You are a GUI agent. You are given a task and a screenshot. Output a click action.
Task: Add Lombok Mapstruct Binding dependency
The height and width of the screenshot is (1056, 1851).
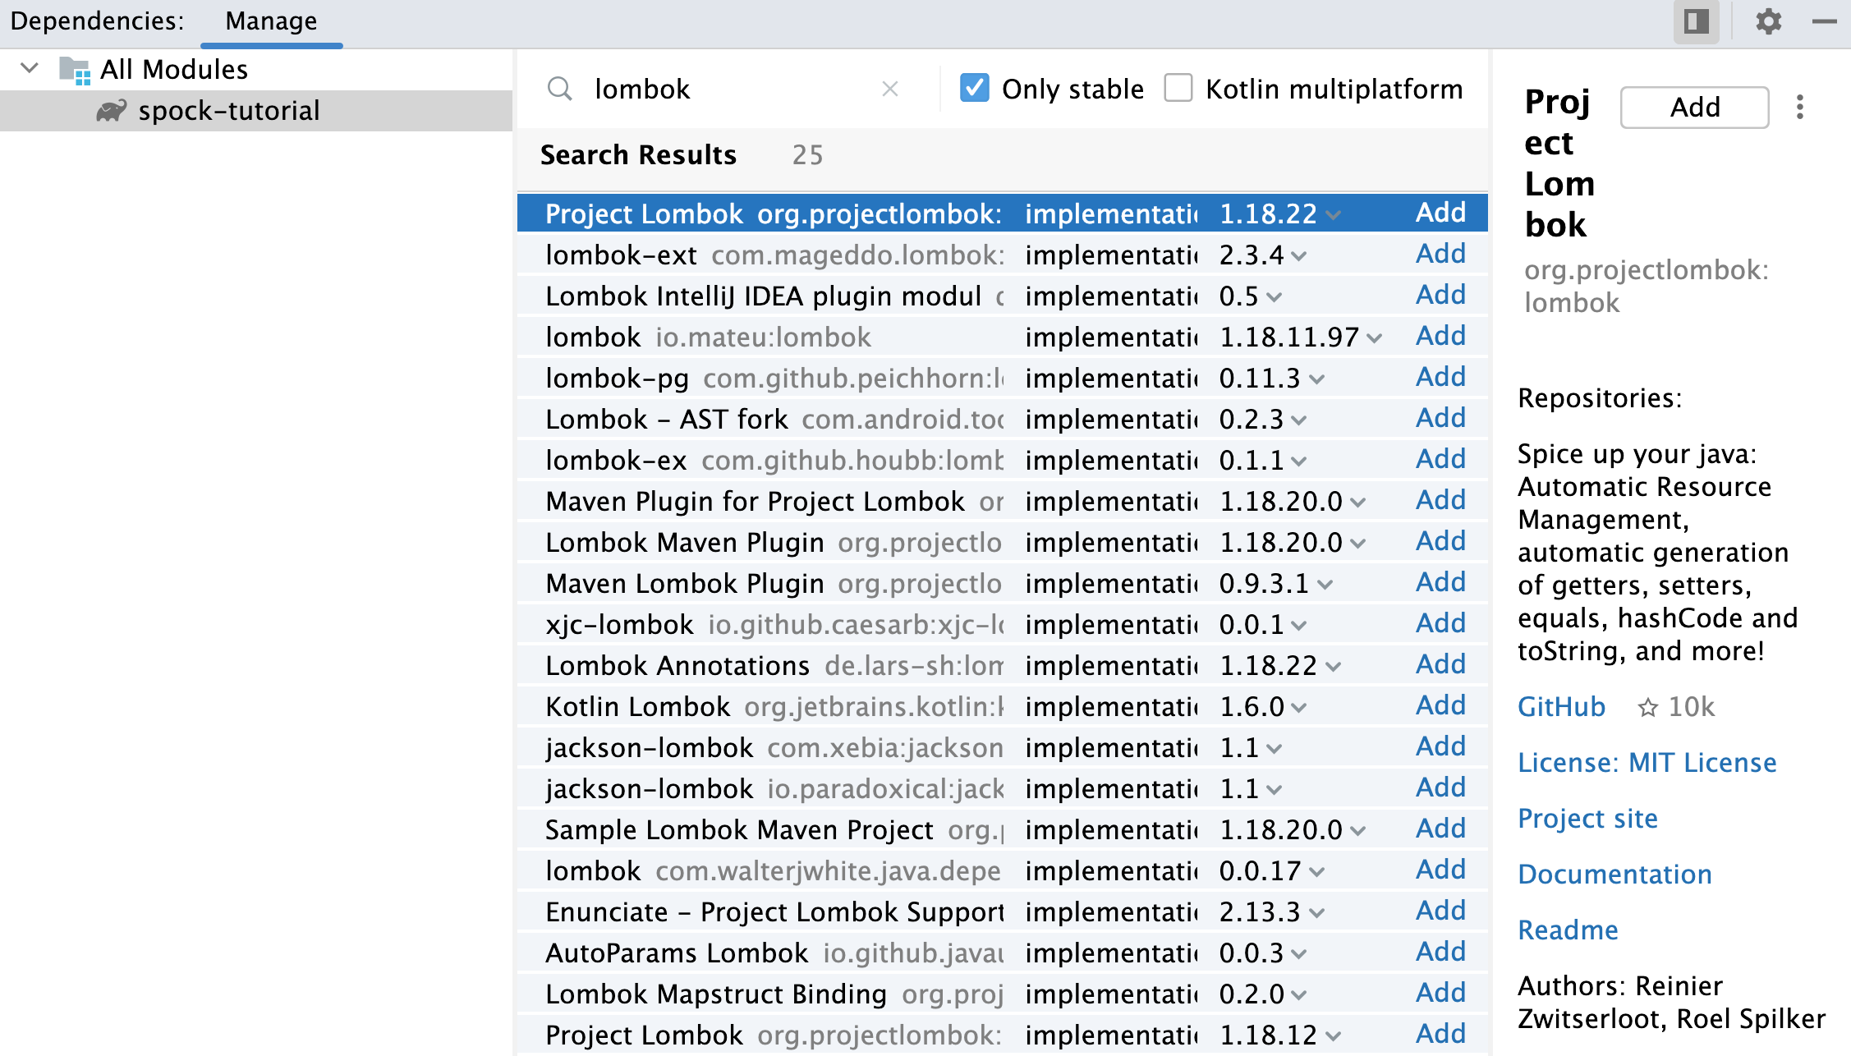click(1440, 993)
